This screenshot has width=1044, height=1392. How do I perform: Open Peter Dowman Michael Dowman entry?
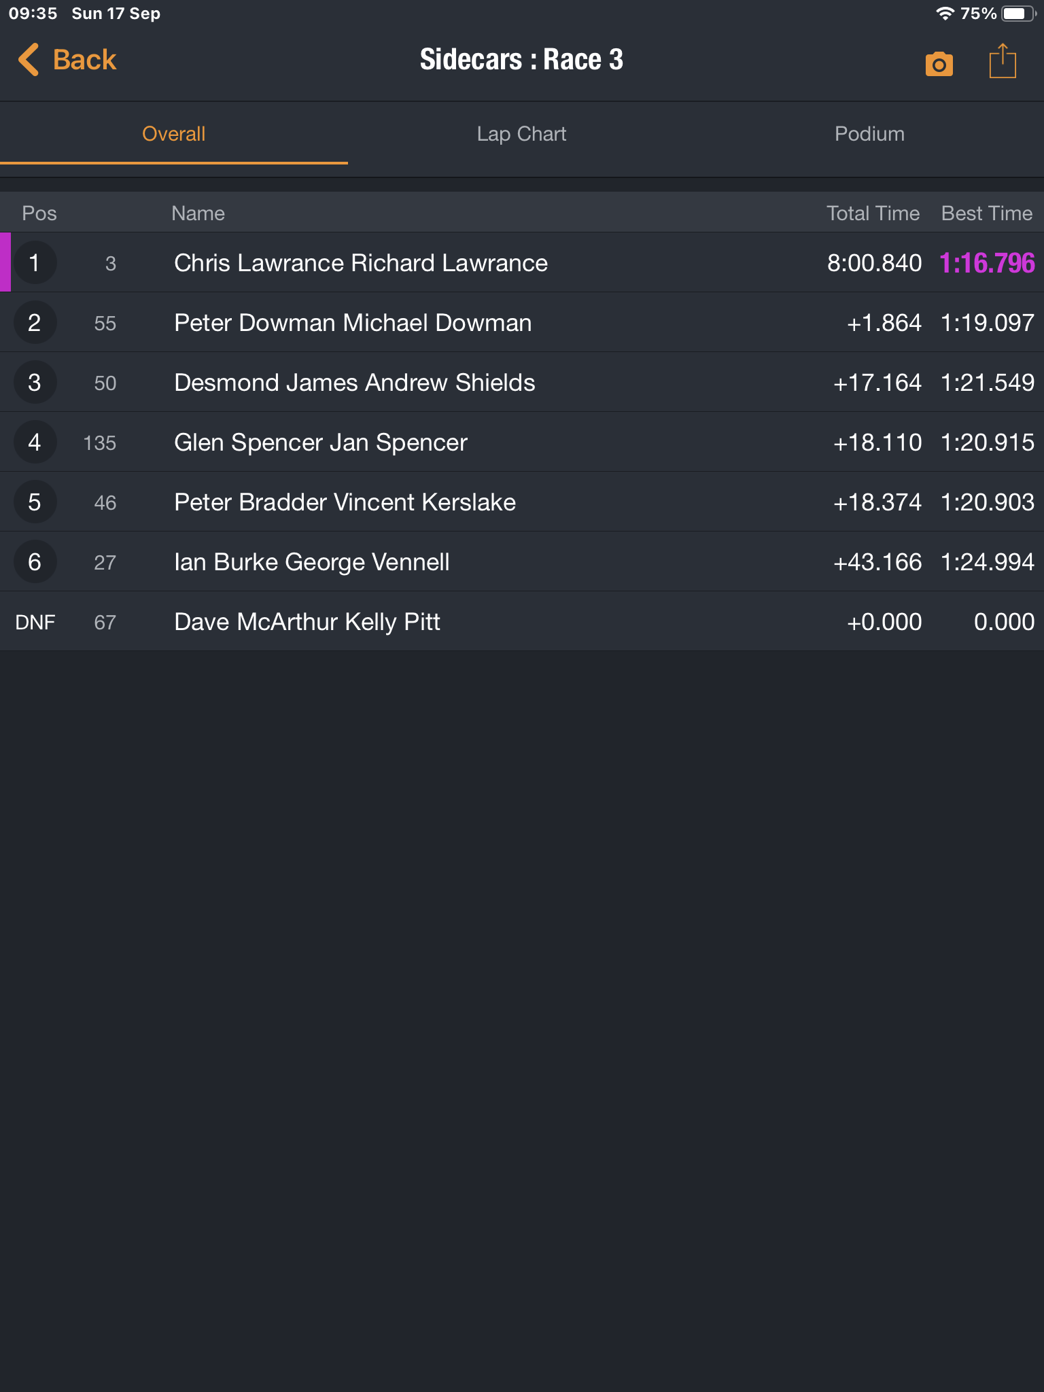352,323
